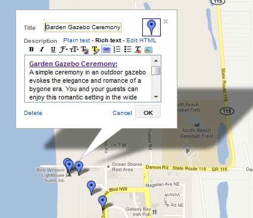
Task: Open the font size dropdown
Action: click(74, 49)
